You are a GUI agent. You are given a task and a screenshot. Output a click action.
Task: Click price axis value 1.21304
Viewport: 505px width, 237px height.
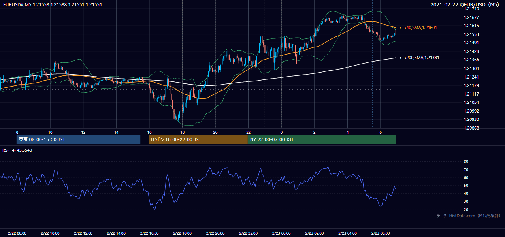coord(471,68)
